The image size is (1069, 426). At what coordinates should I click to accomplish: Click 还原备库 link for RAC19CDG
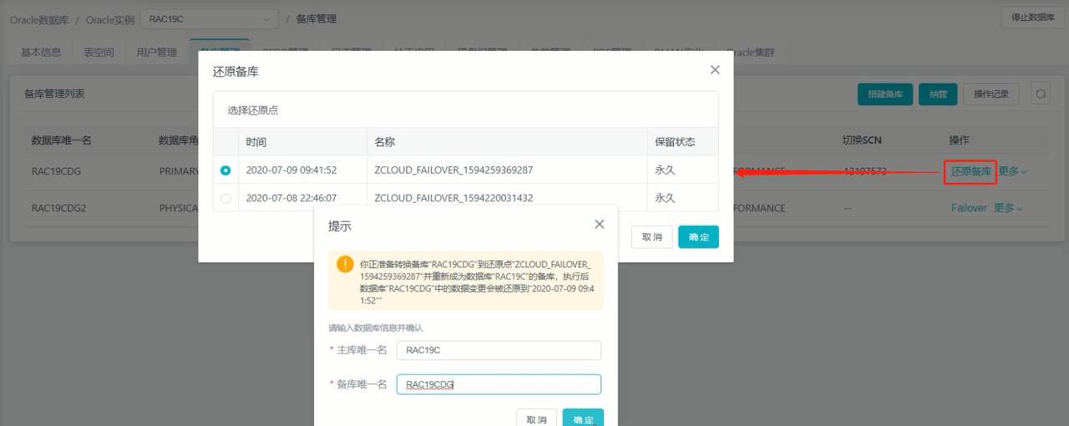[x=970, y=171]
